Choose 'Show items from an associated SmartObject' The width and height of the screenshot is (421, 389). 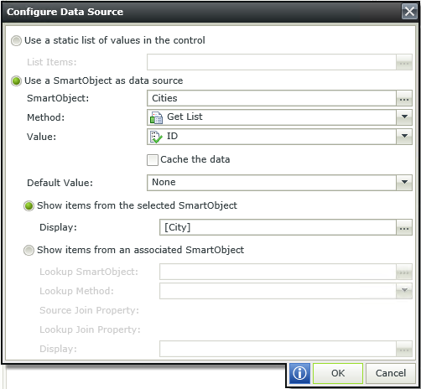(x=29, y=251)
